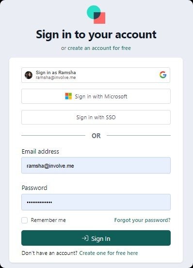Screen dimensions: 193x268
Task: Follow Create one for free here link
Action: click(x=109, y=253)
